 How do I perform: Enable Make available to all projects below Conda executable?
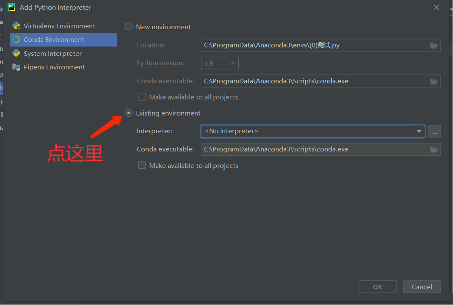coord(142,165)
